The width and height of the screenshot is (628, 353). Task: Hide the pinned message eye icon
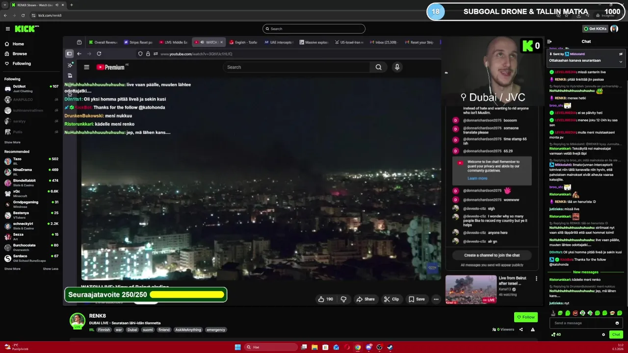[621, 54]
